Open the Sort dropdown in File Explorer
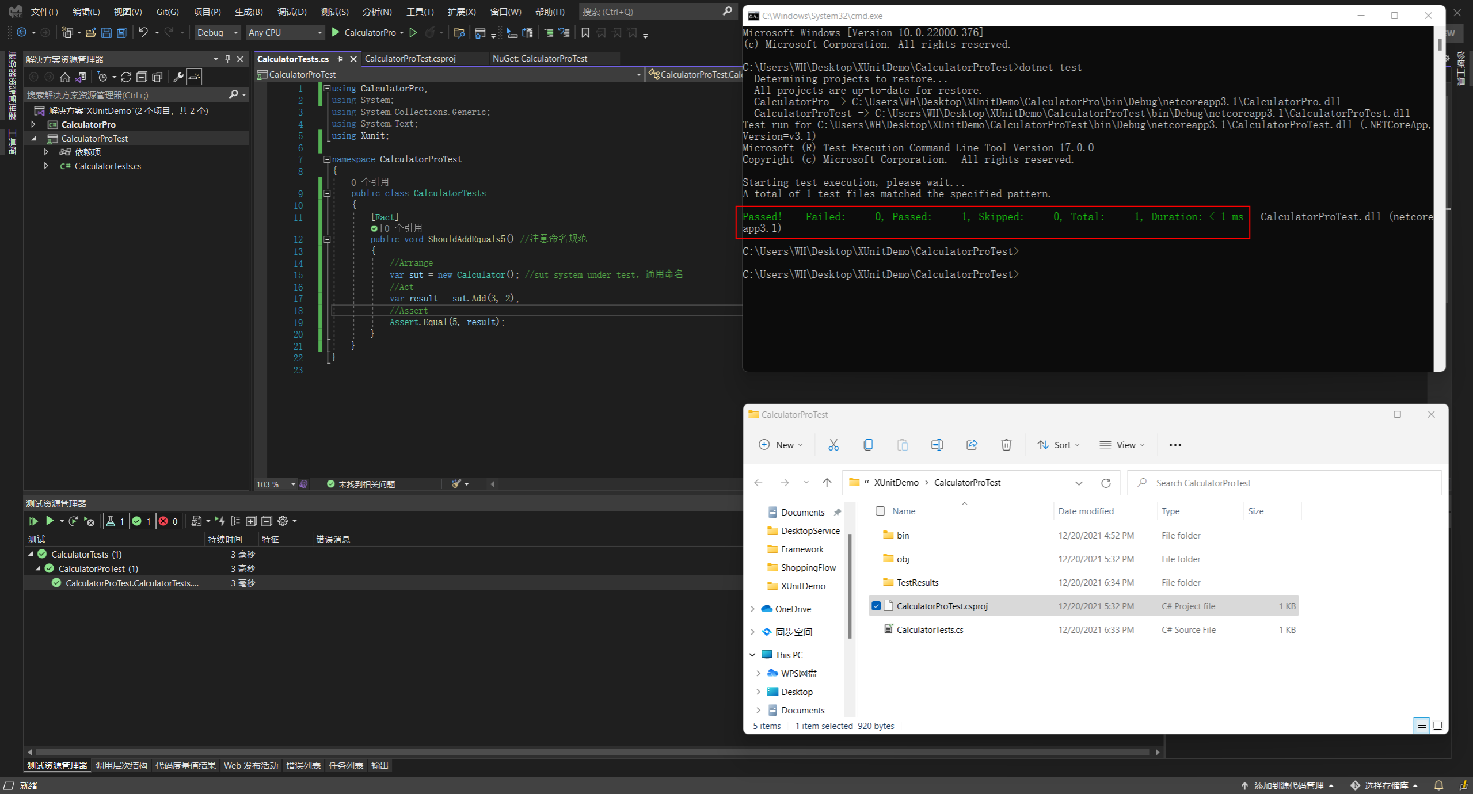The width and height of the screenshot is (1473, 794). pos(1058,445)
